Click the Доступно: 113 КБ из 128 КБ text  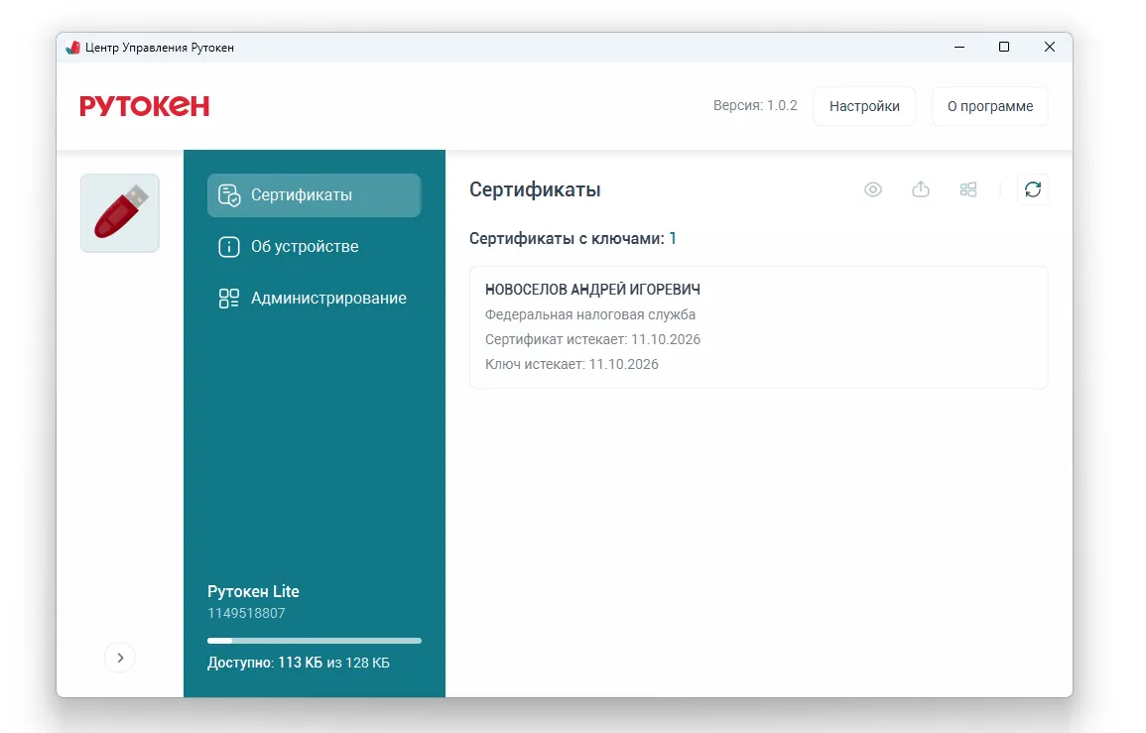pyautogui.click(x=299, y=663)
